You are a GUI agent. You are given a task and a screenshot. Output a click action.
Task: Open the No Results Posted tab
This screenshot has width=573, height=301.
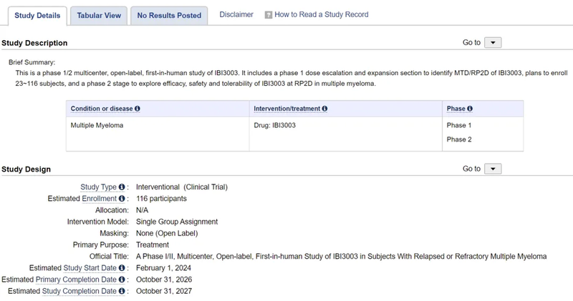click(169, 16)
